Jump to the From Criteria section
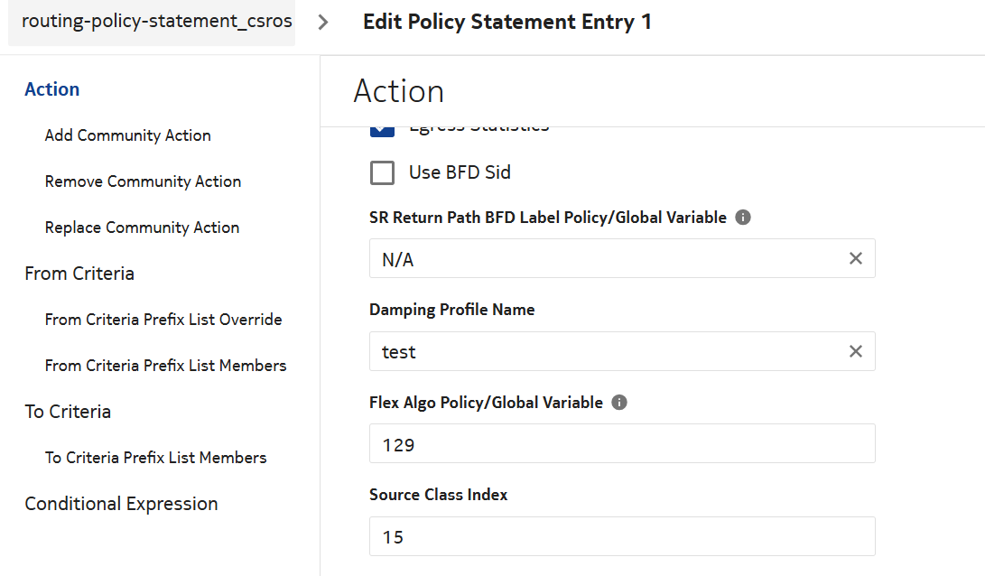 pos(79,274)
